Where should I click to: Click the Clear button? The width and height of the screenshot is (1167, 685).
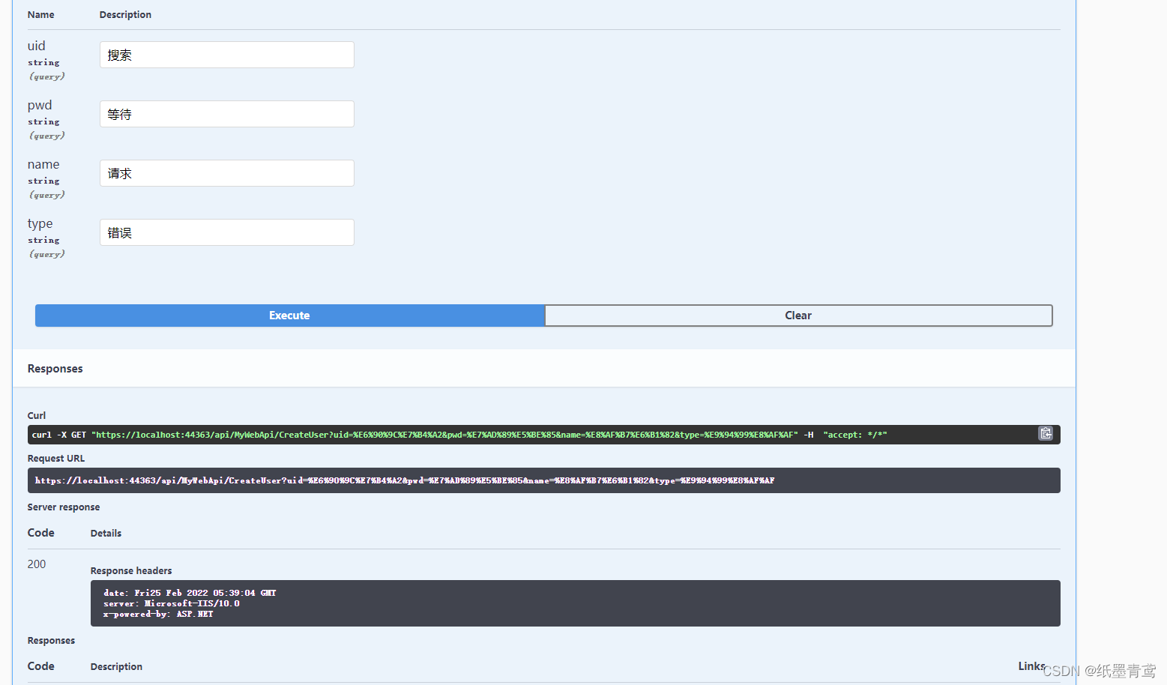[798, 316]
